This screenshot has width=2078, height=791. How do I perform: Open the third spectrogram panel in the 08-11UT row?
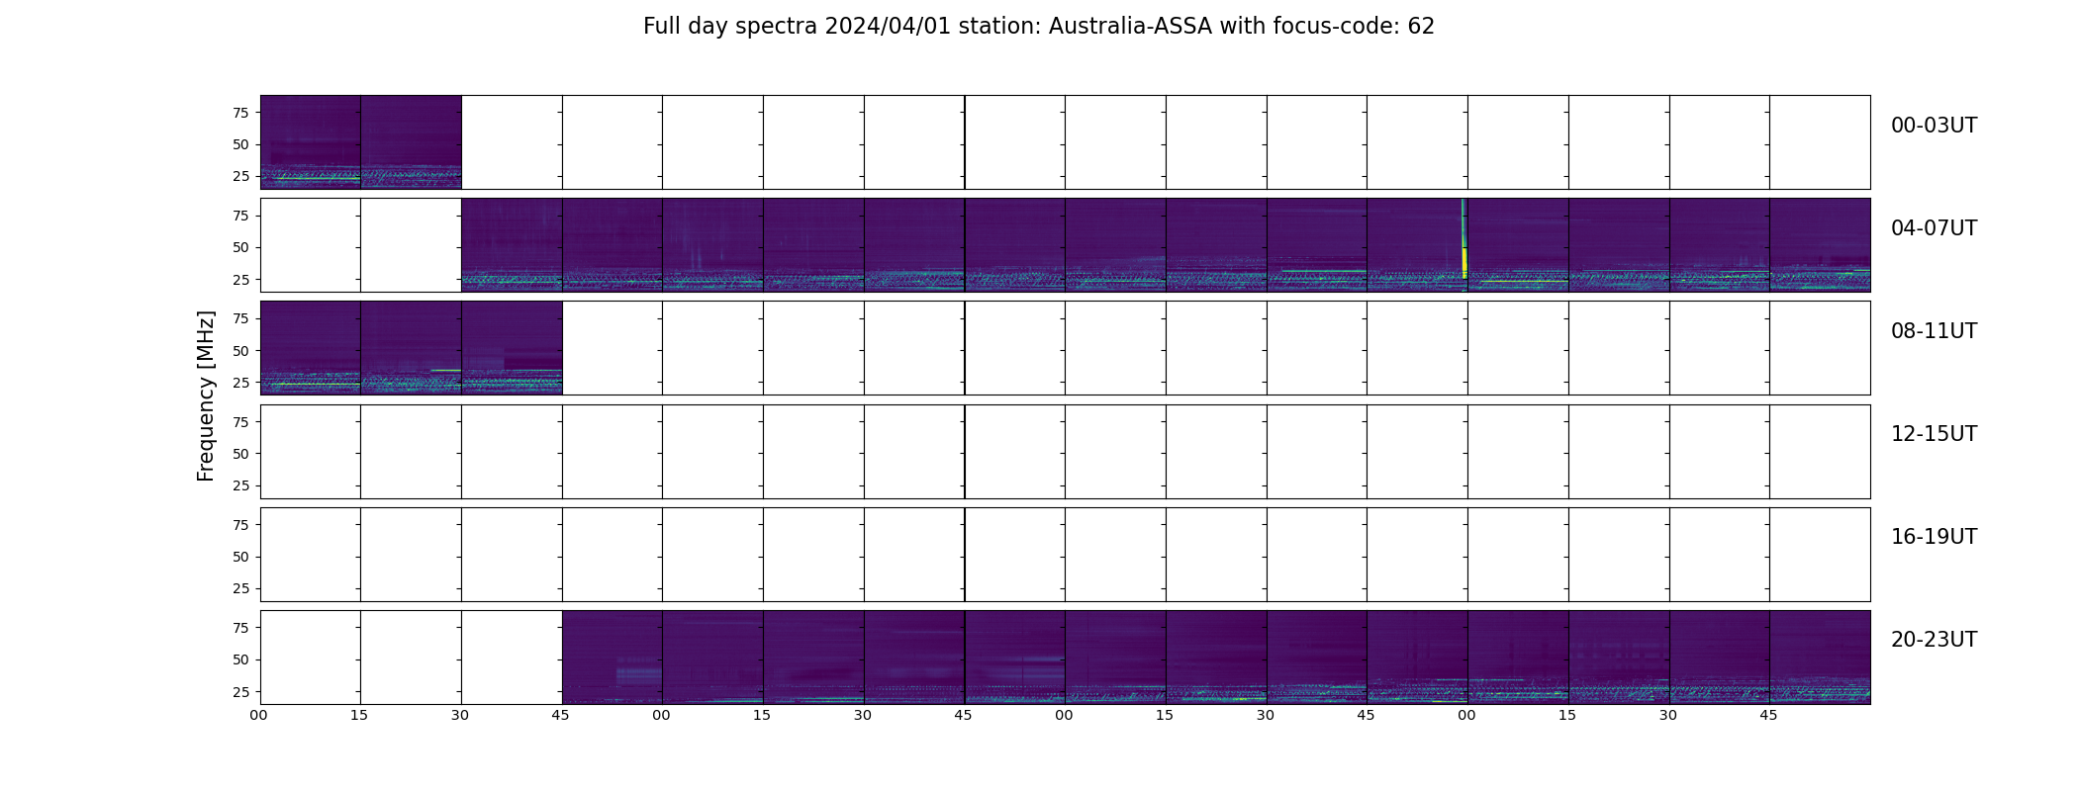(x=512, y=348)
